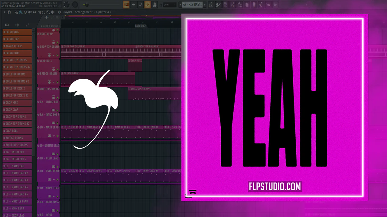Screen dimensions: 387x217
Task: Select the CLAP ROLL clip in the playlist
Action: pyautogui.click(x=135, y=65)
